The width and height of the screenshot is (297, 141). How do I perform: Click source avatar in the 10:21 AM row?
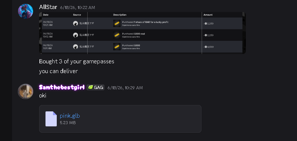pos(76,23)
